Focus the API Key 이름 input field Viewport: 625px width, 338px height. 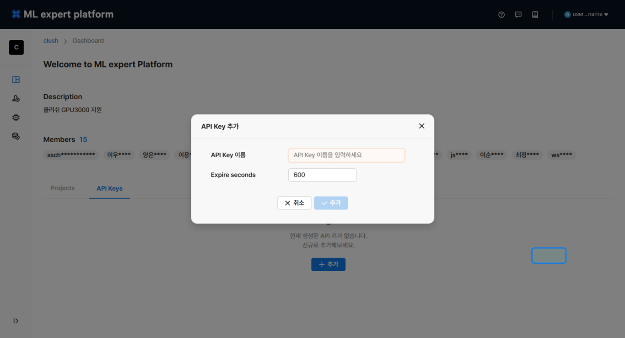[x=346, y=155]
